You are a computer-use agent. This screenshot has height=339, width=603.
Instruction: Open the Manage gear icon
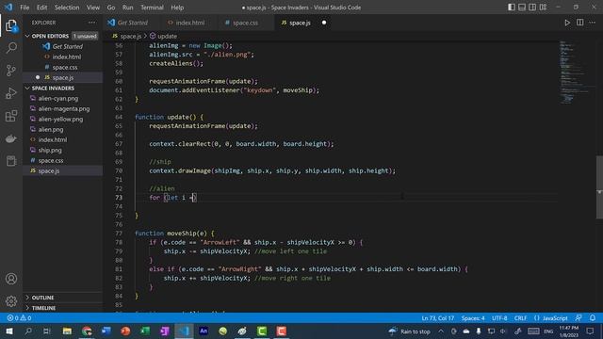(x=11, y=301)
